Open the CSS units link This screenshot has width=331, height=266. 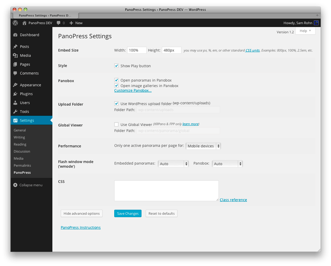click(x=252, y=50)
